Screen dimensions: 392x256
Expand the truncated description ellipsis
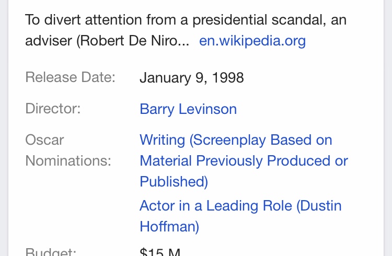tap(184, 41)
